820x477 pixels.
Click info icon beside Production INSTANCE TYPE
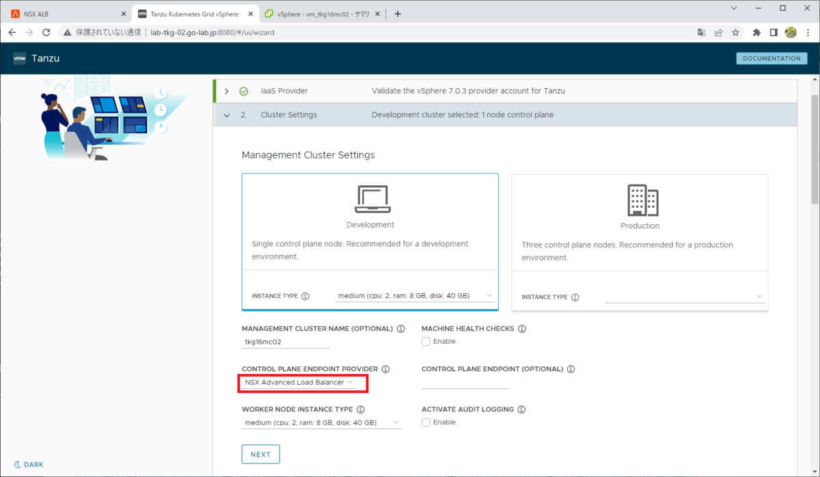pos(575,297)
